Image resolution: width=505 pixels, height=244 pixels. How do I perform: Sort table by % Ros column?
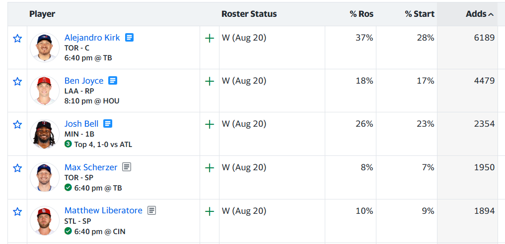click(361, 14)
